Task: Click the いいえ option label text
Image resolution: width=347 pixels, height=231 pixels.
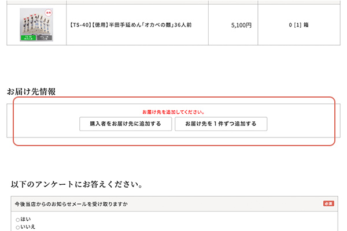Action: 28,227
